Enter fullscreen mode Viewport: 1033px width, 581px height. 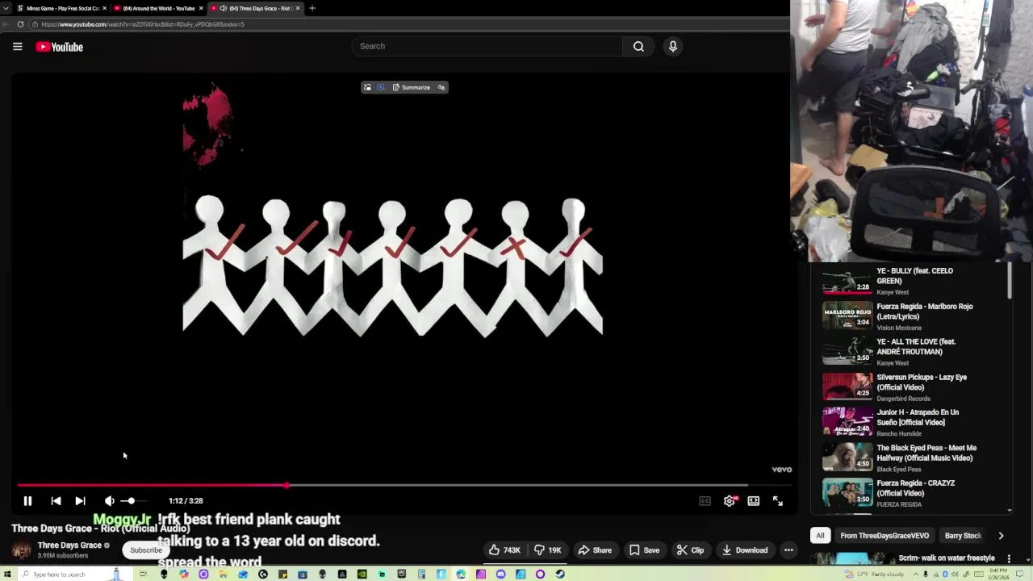pos(777,501)
